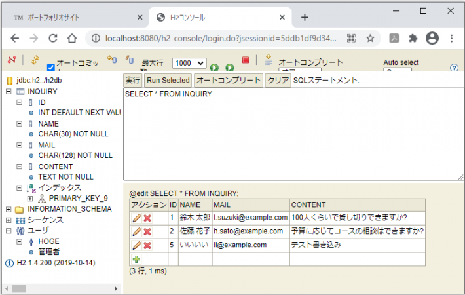This screenshot has height=295, width=465.
Task: Collapse the INQUIRY table tree node
Action: pyautogui.click(x=9, y=92)
